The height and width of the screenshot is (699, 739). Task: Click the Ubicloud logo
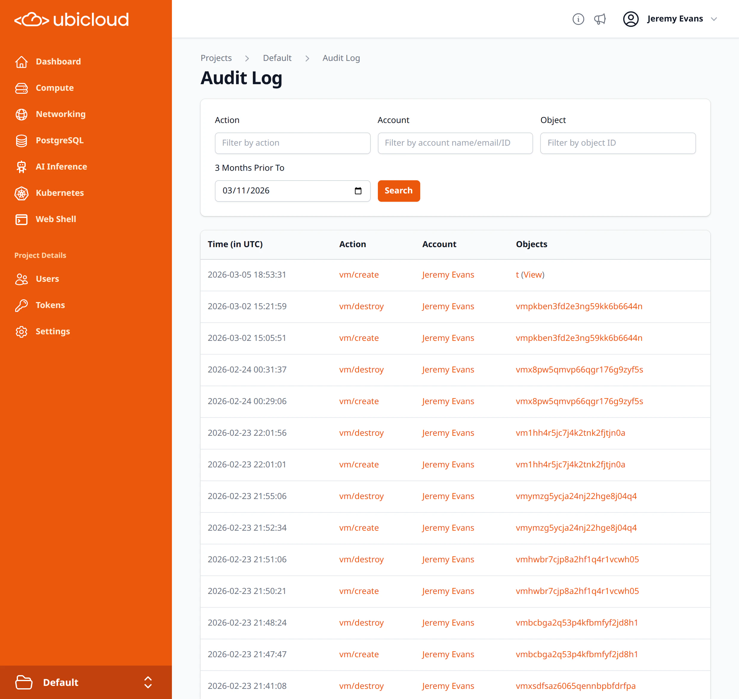71,19
